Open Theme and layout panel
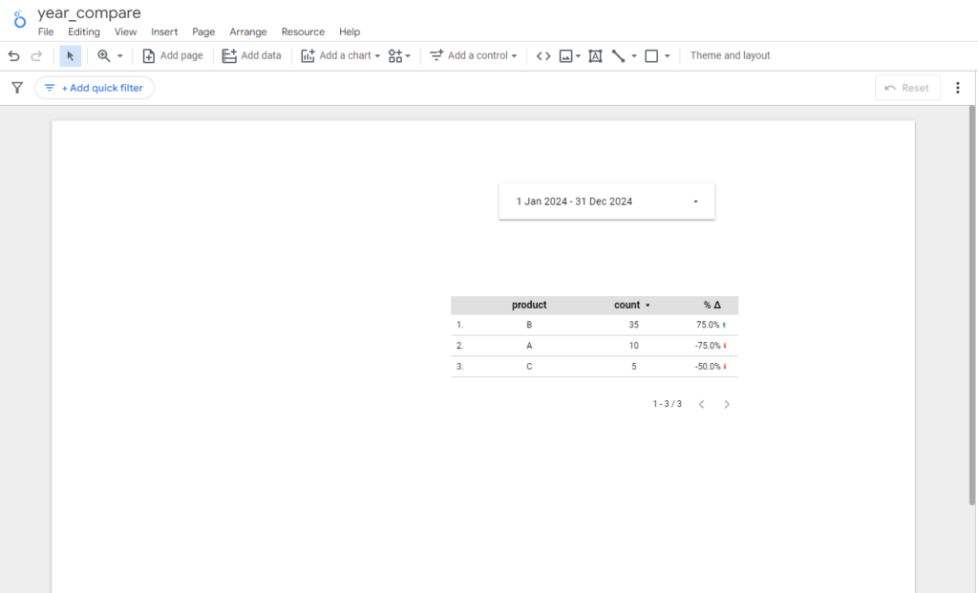Viewport: 978px width, 593px height. click(730, 56)
